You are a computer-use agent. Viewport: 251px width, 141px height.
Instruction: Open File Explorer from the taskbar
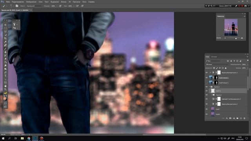22,138
